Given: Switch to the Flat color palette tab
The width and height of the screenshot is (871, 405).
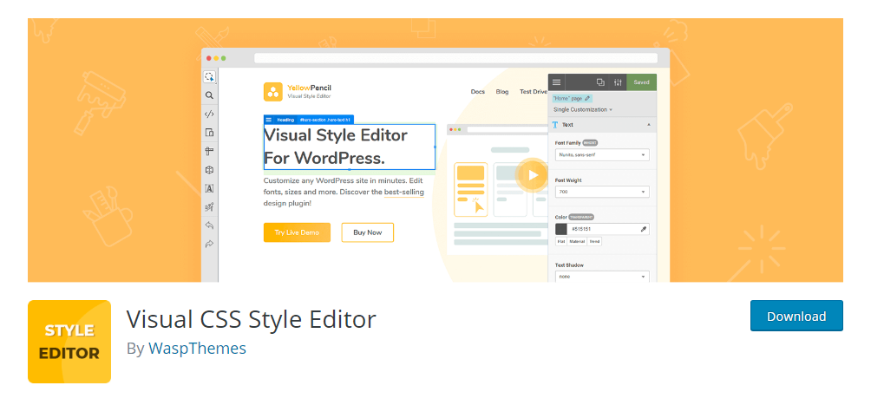Looking at the screenshot, I should pyautogui.click(x=560, y=242).
